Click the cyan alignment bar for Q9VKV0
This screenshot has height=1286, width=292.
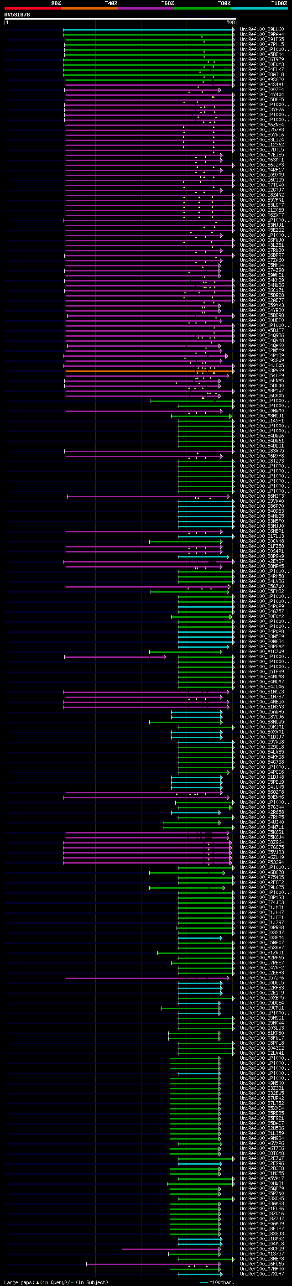206,501
